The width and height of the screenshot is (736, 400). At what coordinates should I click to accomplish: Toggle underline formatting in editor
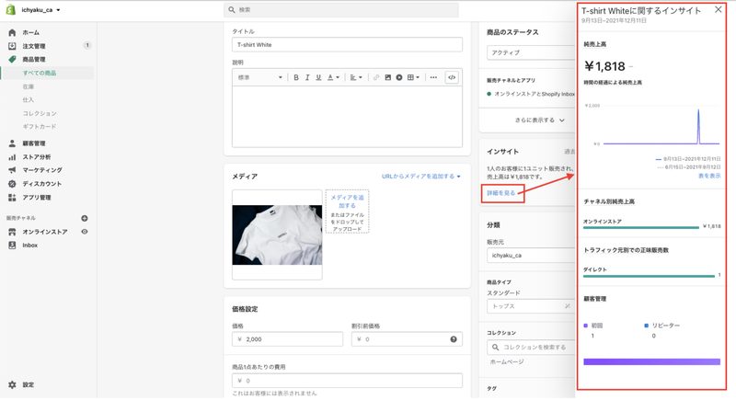click(318, 77)
